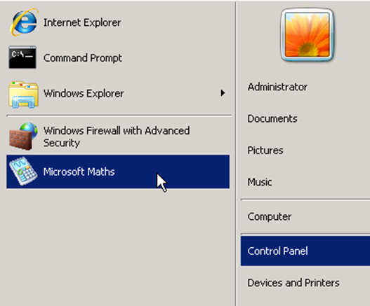Viewport: 370px width, 306px height.
Task: Click the Security line of the Firewall entry
Action: (62, 143)
